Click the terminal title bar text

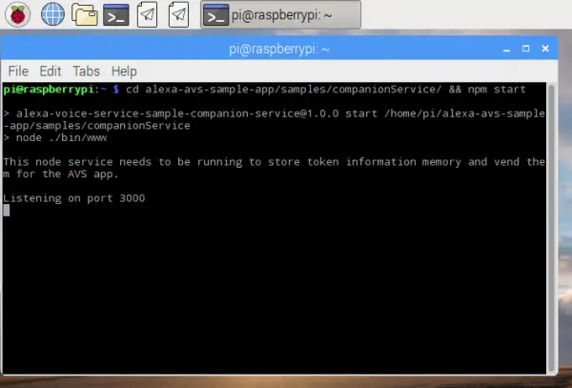[279, 49]
